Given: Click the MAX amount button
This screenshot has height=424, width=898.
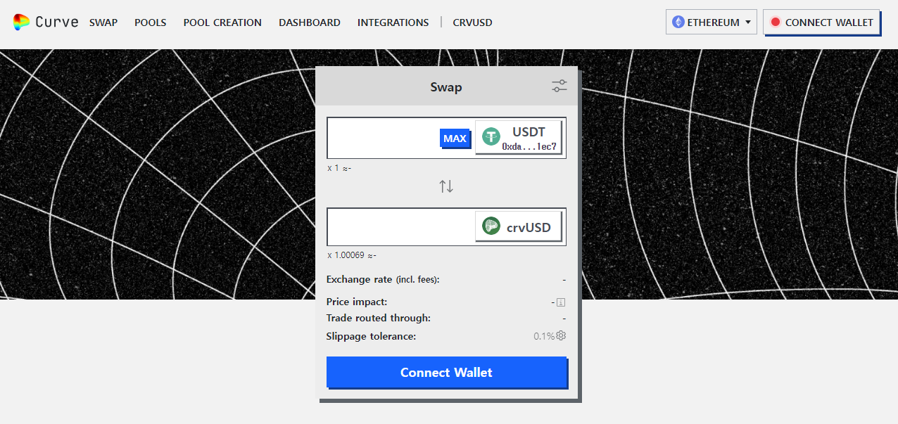Looking at the screenshot, I should point(455,139).
